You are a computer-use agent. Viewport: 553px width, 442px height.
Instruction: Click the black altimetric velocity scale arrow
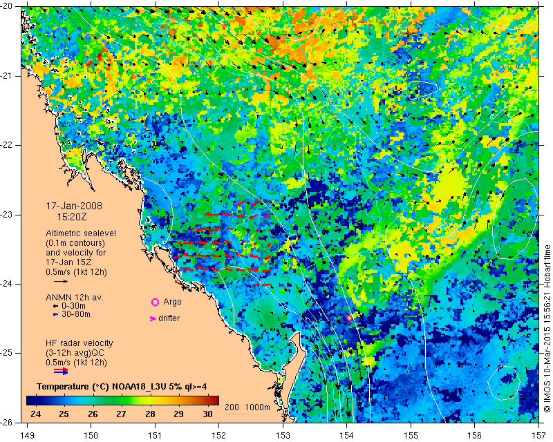pyautogui.click(x=61, y=281)
